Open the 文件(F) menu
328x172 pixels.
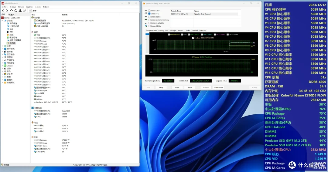(5, 7)
